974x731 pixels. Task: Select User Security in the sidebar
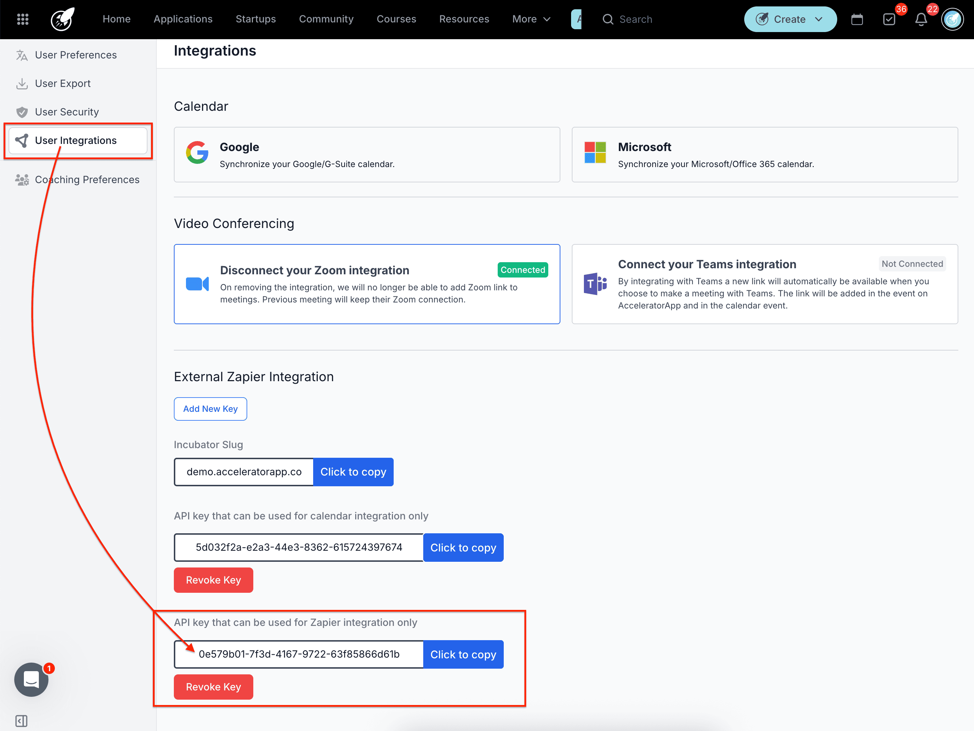[67, 112]
